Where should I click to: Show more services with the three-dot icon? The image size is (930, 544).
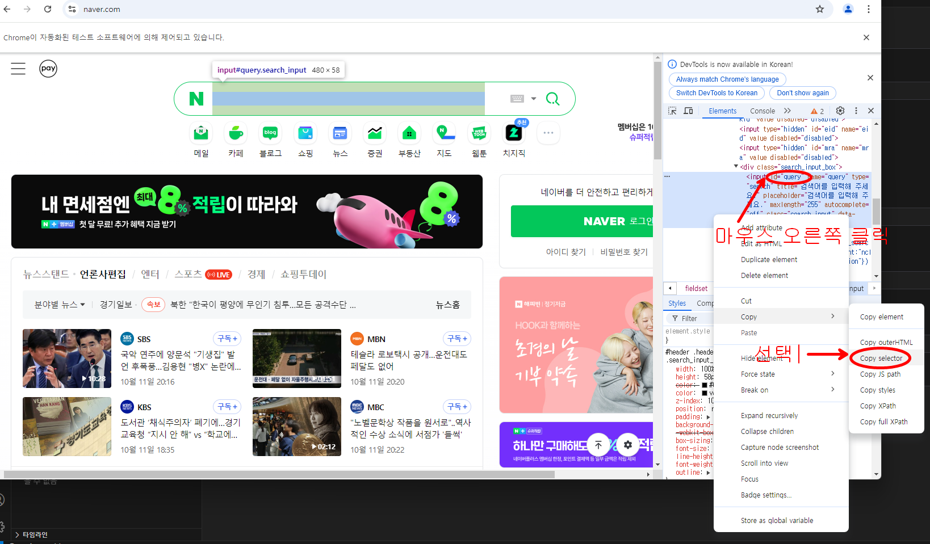548,133
